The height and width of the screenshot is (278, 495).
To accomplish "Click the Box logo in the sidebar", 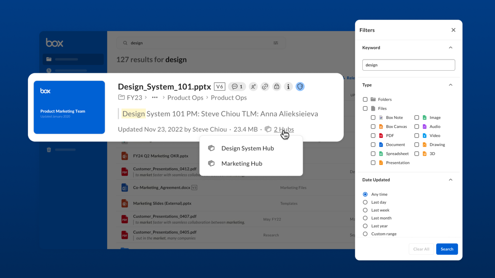I will coord(54,43).
